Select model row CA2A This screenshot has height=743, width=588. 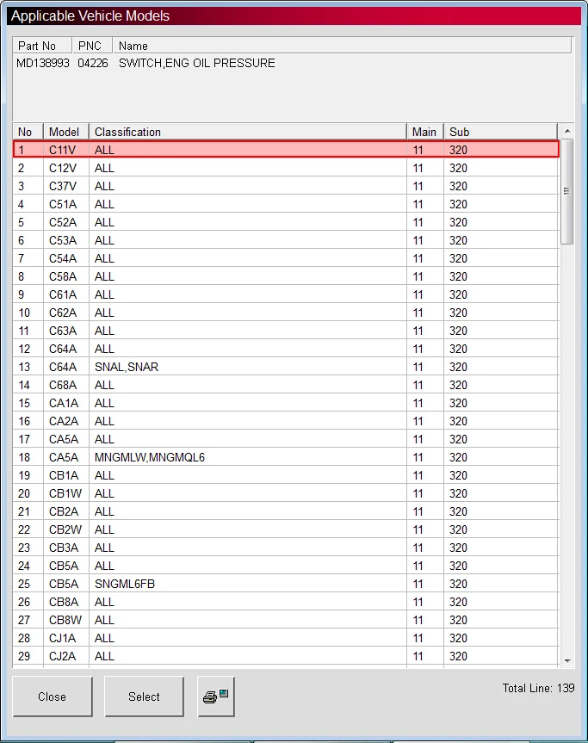point(286,421)
